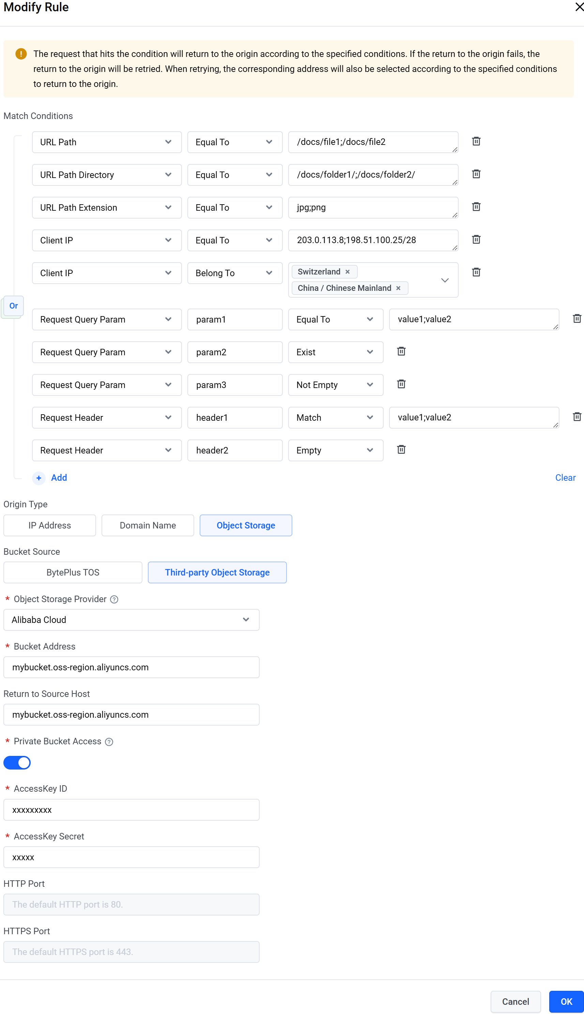Delete the URL Path Extension condition
This screenshot has width=584, height=1014.
tap(476, 207)
